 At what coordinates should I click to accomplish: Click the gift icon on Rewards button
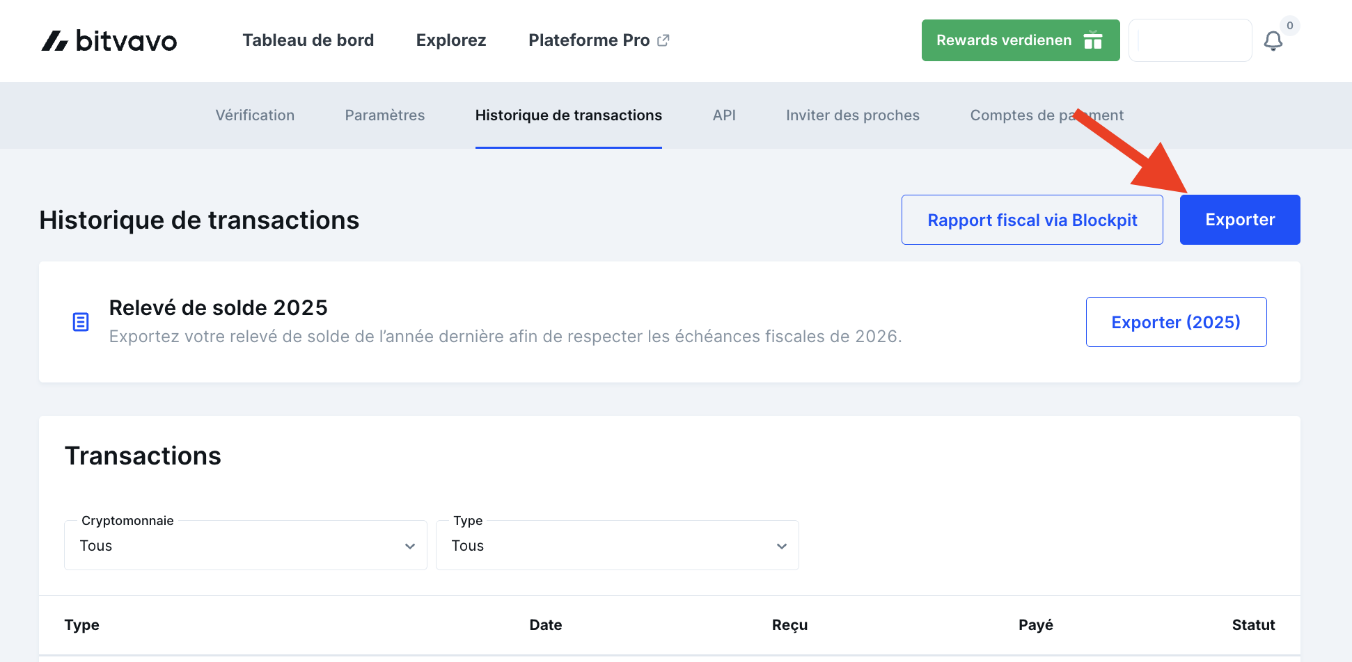(x=1093, y=40)
